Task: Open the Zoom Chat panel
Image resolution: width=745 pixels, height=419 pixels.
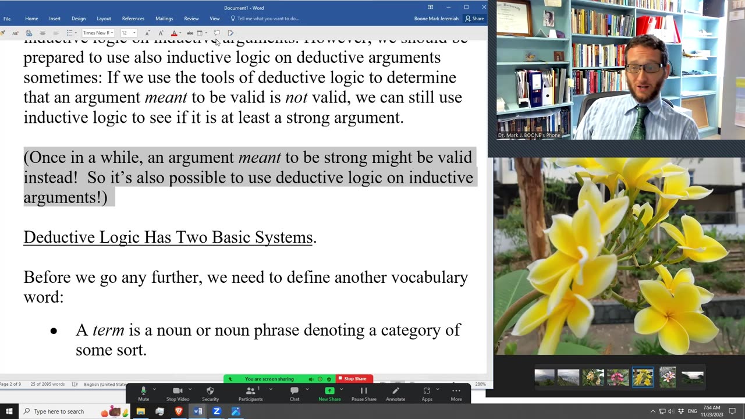Action: tap(295, 394)
